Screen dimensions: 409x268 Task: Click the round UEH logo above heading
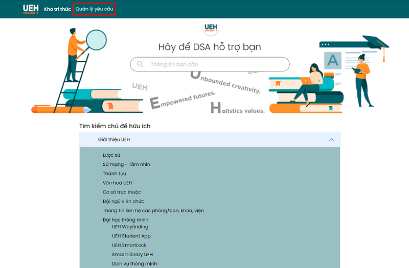pyautogui.click(x=211, y=28)
